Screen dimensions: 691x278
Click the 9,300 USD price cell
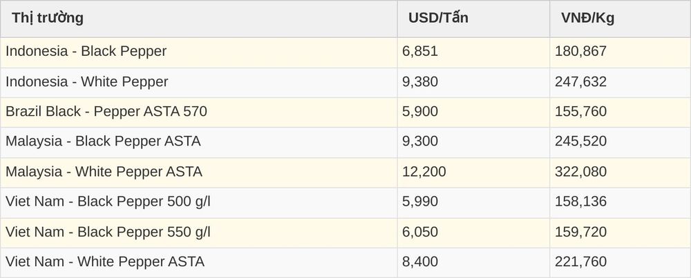point(473,143)
